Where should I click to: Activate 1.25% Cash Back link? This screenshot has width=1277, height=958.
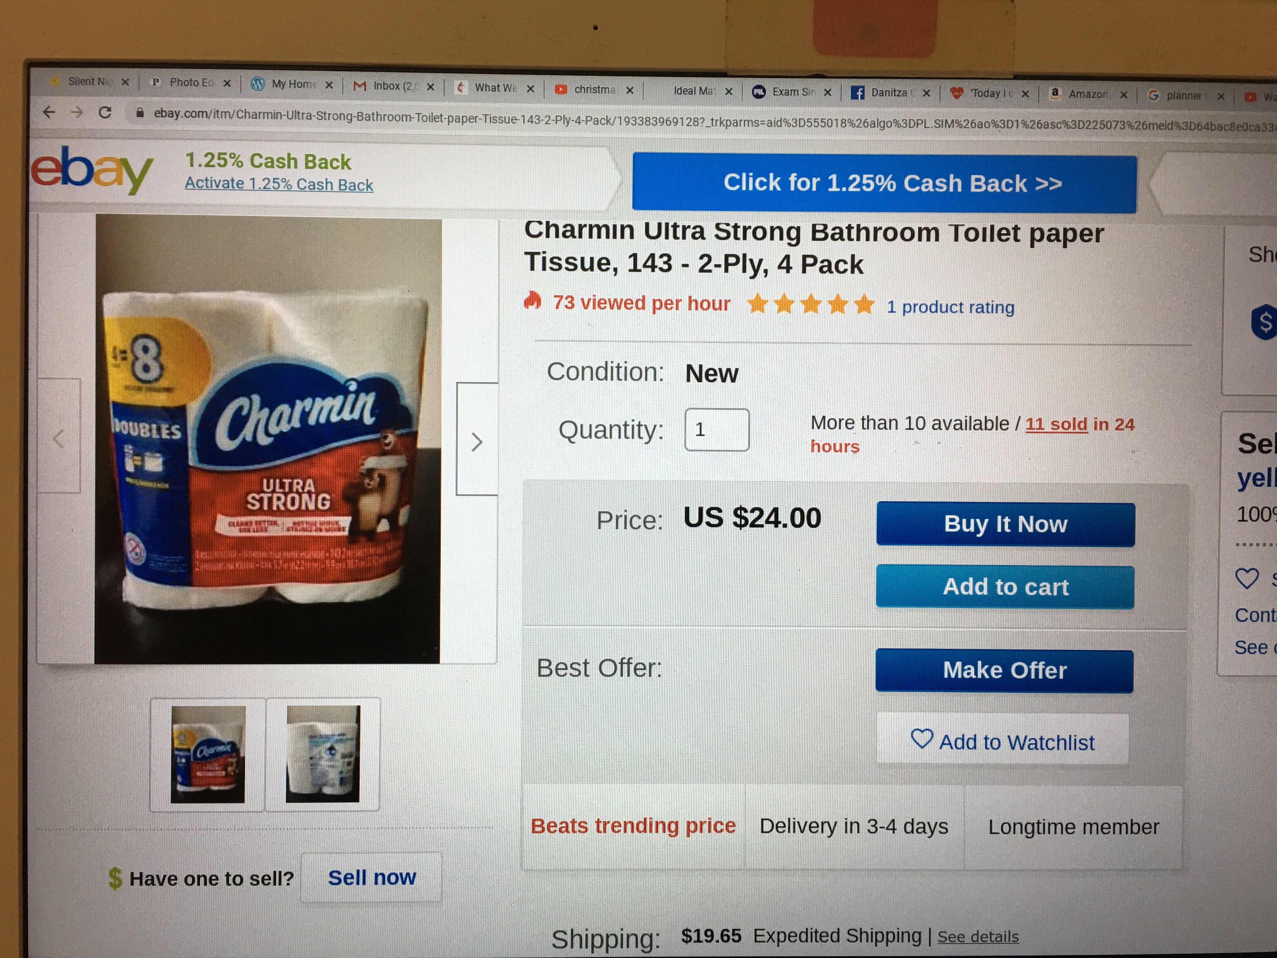(279, 184)
